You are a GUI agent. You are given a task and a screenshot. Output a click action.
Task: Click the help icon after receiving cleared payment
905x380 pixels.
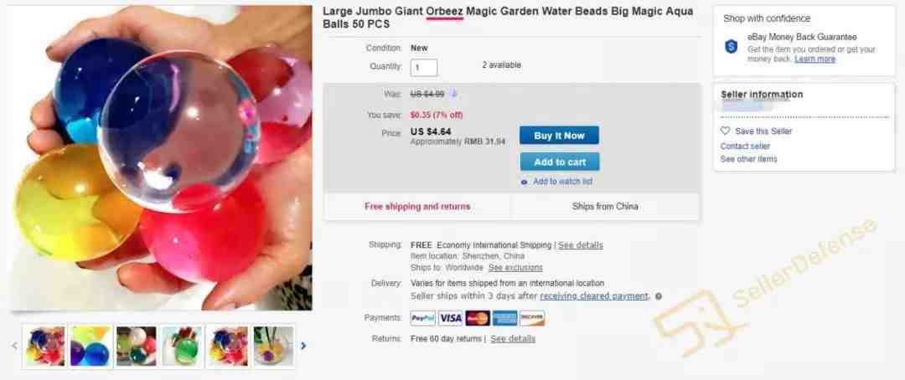(659, 296)
